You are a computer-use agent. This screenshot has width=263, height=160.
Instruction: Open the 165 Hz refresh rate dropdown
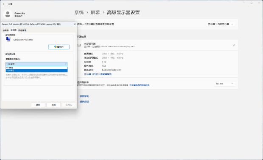point(224,84)
